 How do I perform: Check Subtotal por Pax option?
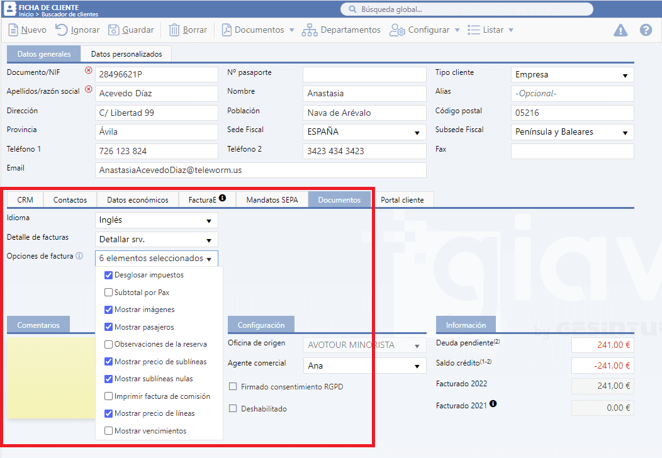[108, 292]
